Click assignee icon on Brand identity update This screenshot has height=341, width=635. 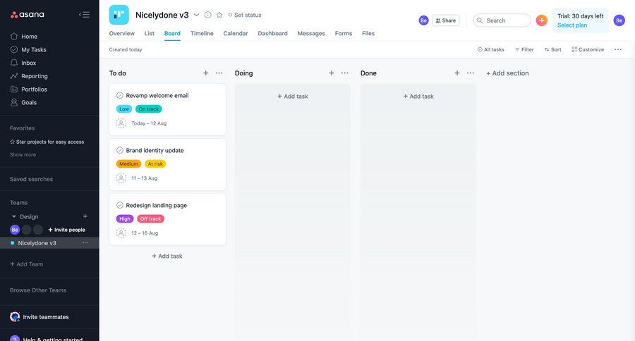click(121, 178)
